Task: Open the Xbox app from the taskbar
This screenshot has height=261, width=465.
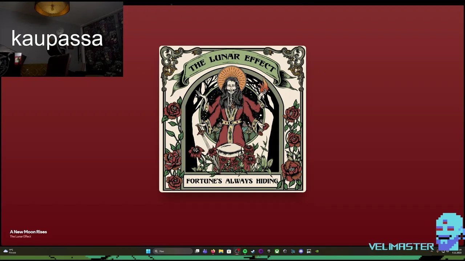Action: [277, 251]
